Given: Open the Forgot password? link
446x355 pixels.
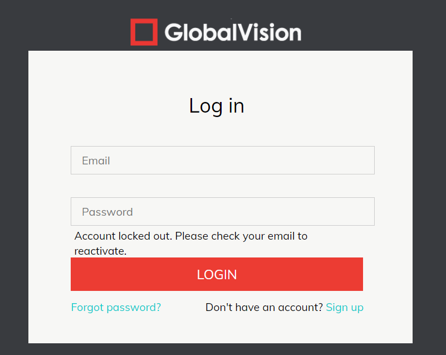Looking at the screenshot, I should pos(116,307).
